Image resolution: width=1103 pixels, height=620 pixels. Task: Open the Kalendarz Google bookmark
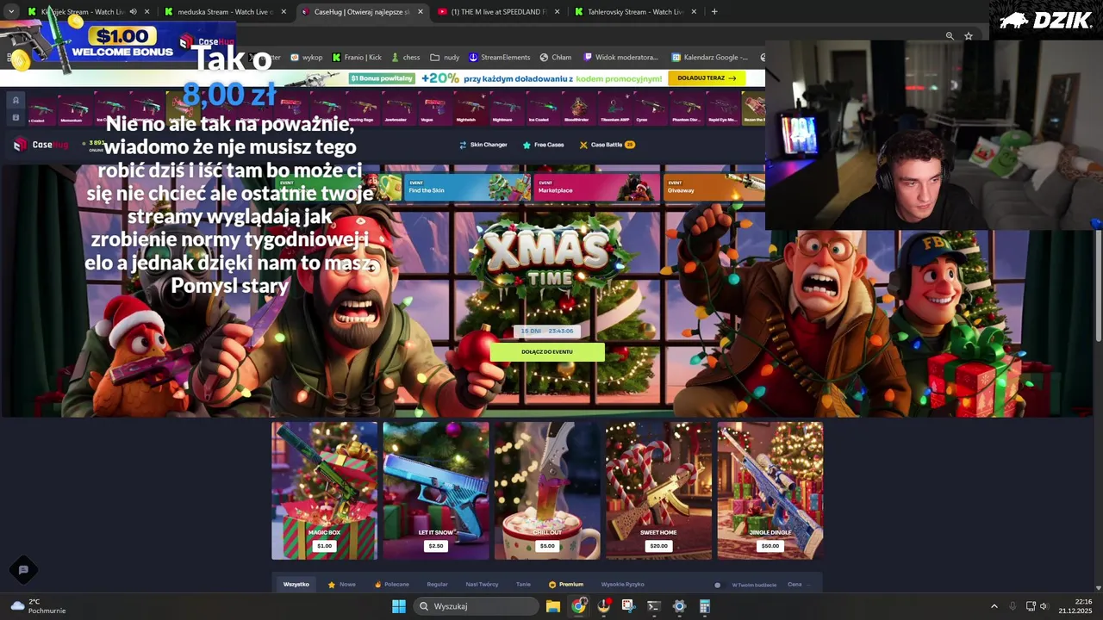[x=711, y=58]
